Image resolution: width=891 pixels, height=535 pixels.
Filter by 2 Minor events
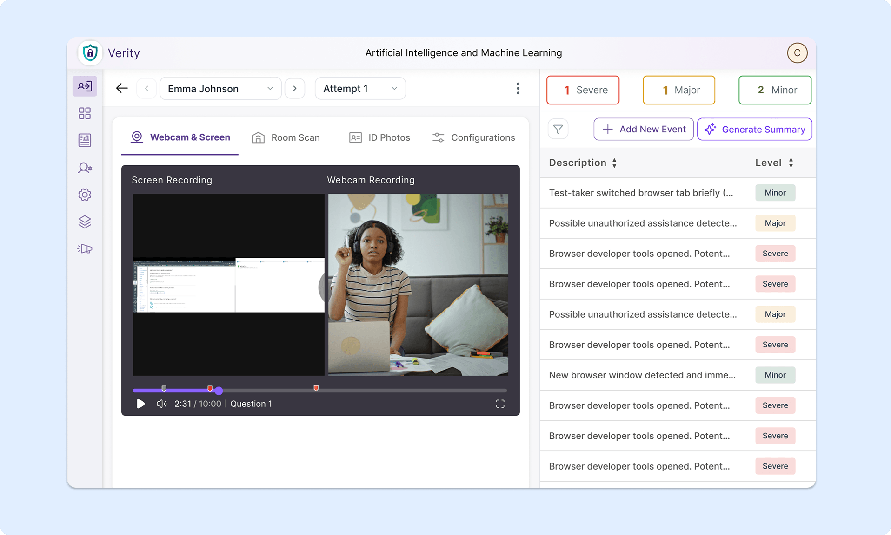click(x=775, y=90)
